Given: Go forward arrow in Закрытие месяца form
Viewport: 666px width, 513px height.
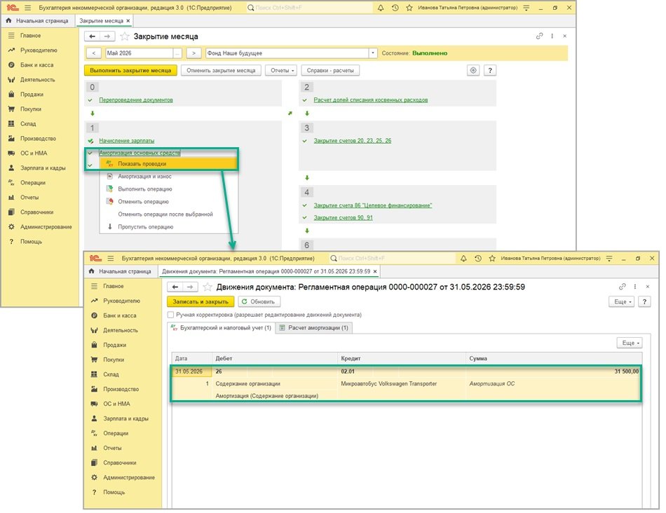Looking at the screenshot, I should pyautogui.click(x=107, y=36).
